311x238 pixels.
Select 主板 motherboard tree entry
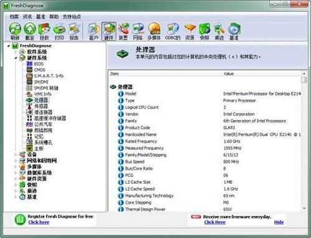pyautogui.click(x=39, y=149)
